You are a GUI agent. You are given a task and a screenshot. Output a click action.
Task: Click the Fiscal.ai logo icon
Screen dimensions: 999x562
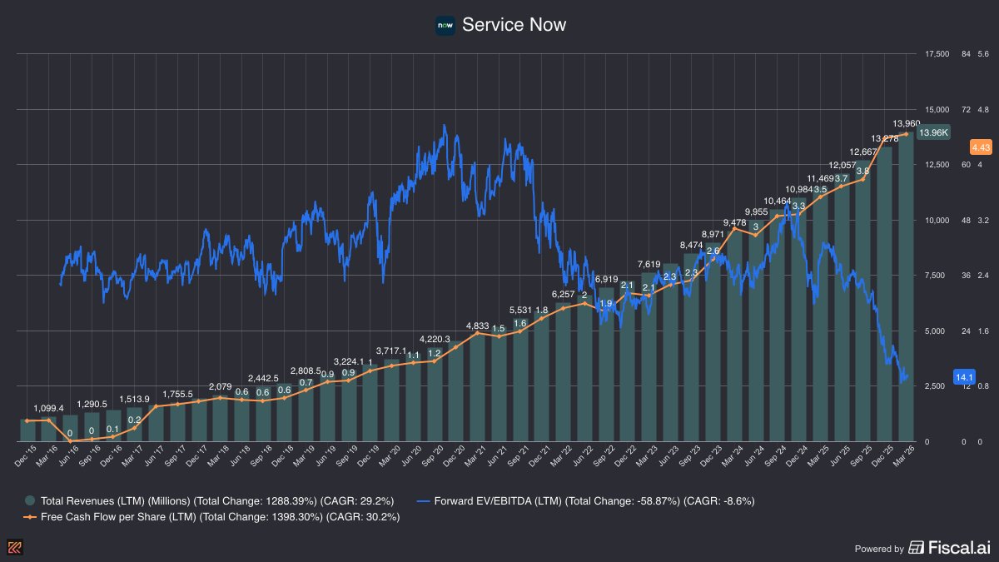click(916, 547)
